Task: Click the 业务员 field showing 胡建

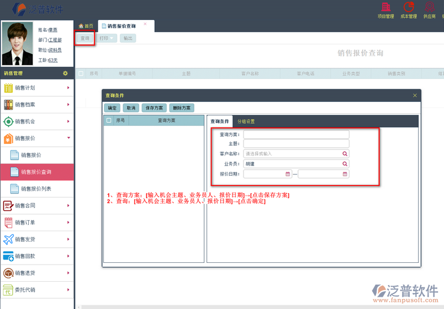Action: [296, 164]
